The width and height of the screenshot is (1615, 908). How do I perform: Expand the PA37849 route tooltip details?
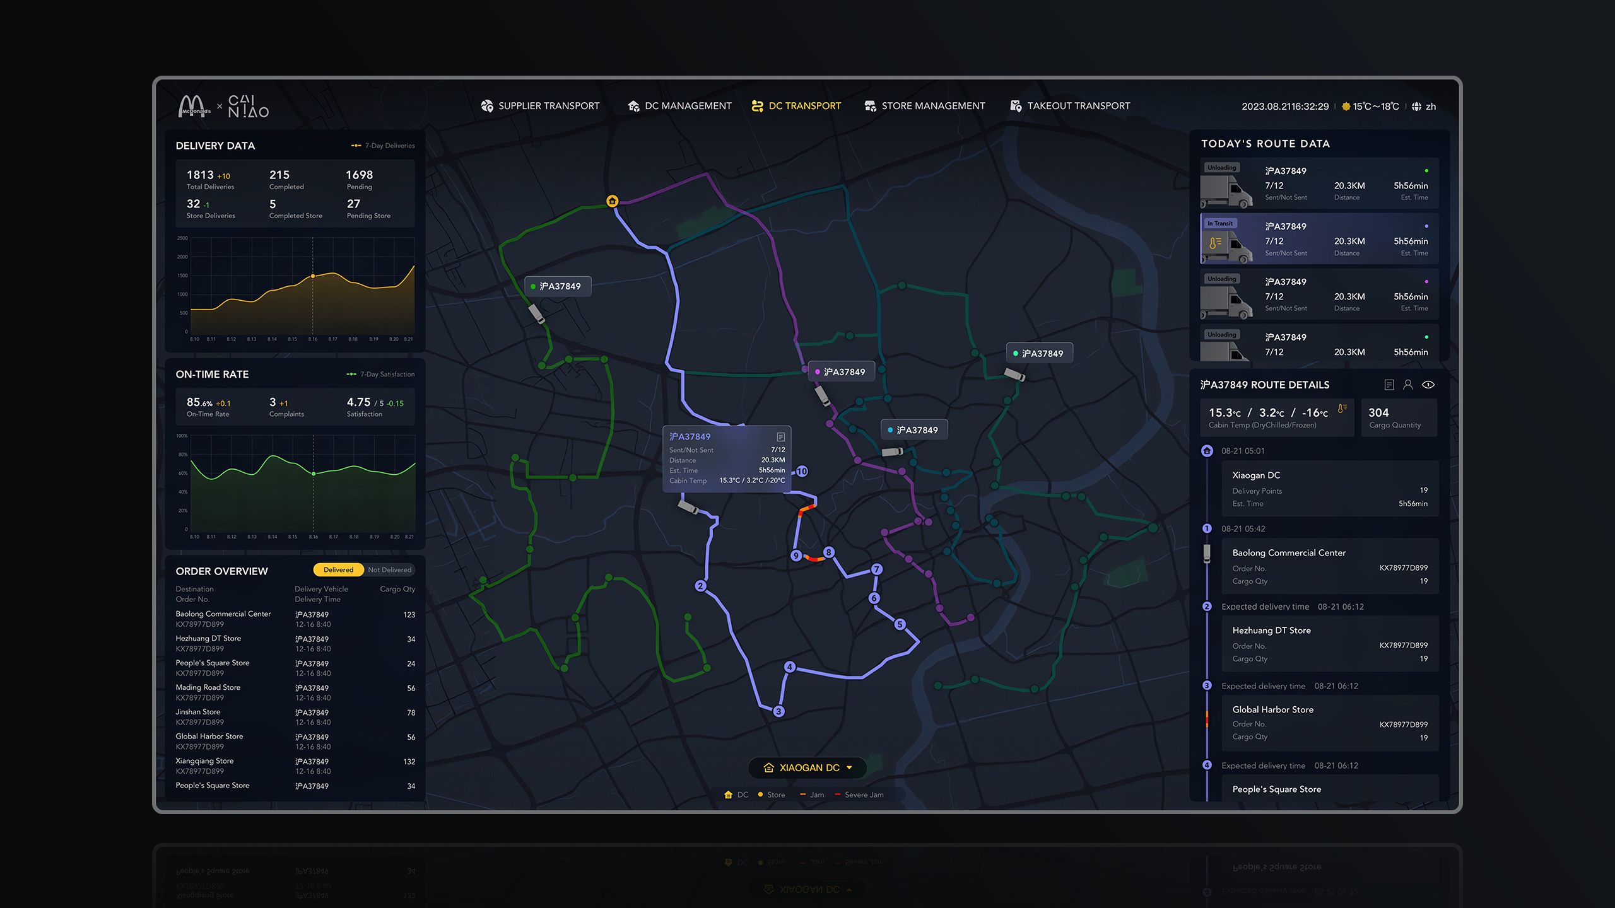click(x=780, y=436)
